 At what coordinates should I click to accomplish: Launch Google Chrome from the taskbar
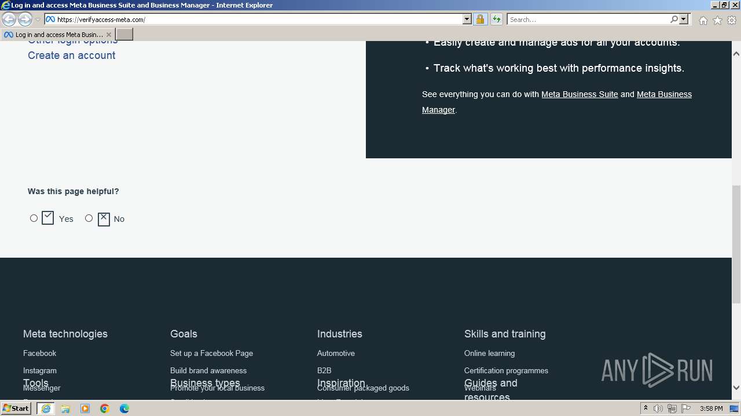tap(105, 408)
